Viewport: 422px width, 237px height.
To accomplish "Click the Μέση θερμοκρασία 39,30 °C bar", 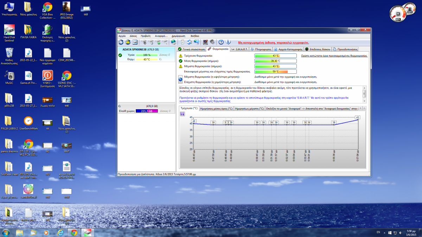I will point(275,61).
